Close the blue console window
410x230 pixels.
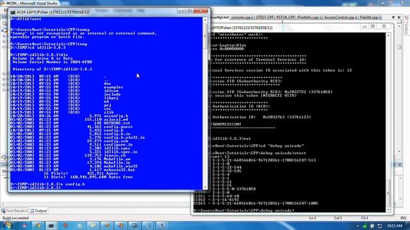(201, 11)
